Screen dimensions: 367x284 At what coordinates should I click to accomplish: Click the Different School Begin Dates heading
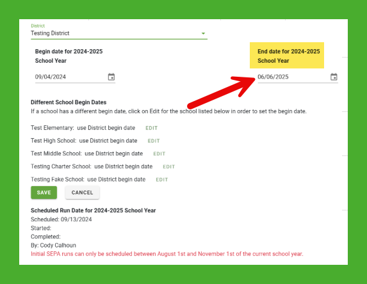pyautogui.click(x=69, y=102)
